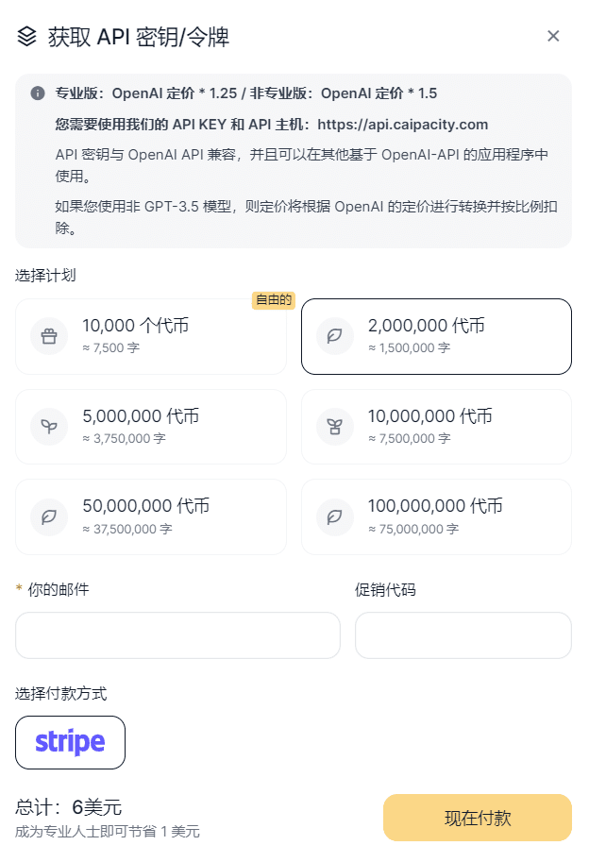Image resolution: width=589 pixels, height=862 pixels.
Task: Click the leaf icon on the 50,000,000 token plan
Action: 48,516
